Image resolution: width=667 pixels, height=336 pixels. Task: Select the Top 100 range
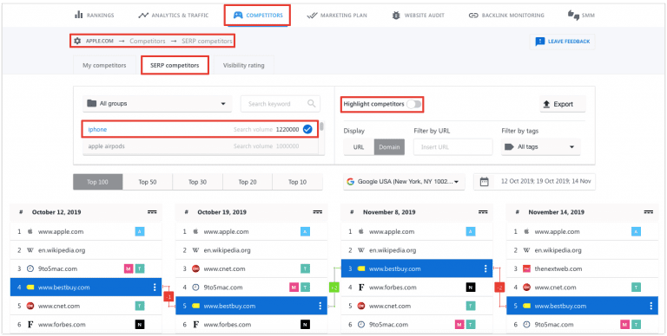[98, 182]
